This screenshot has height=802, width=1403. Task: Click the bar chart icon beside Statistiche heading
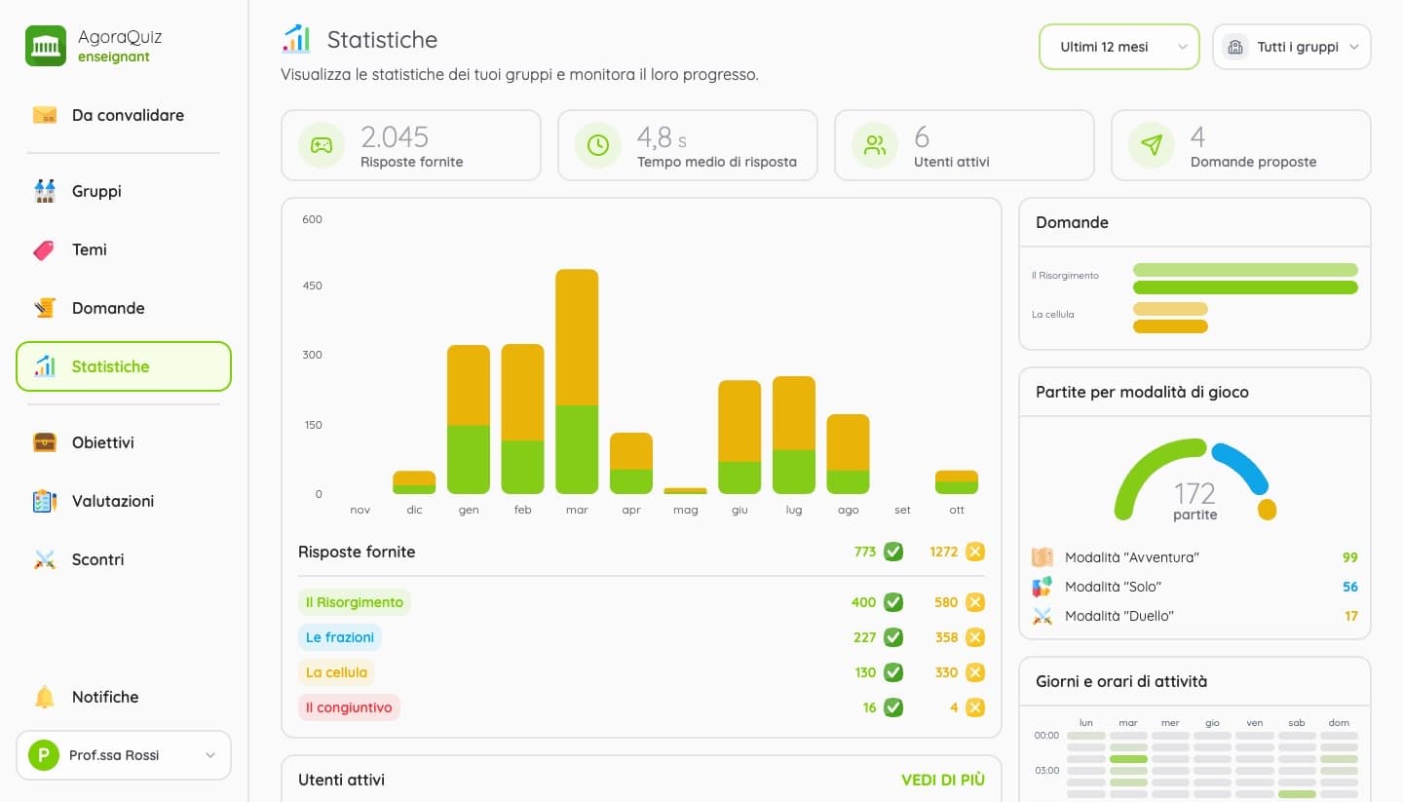[296, 39]
